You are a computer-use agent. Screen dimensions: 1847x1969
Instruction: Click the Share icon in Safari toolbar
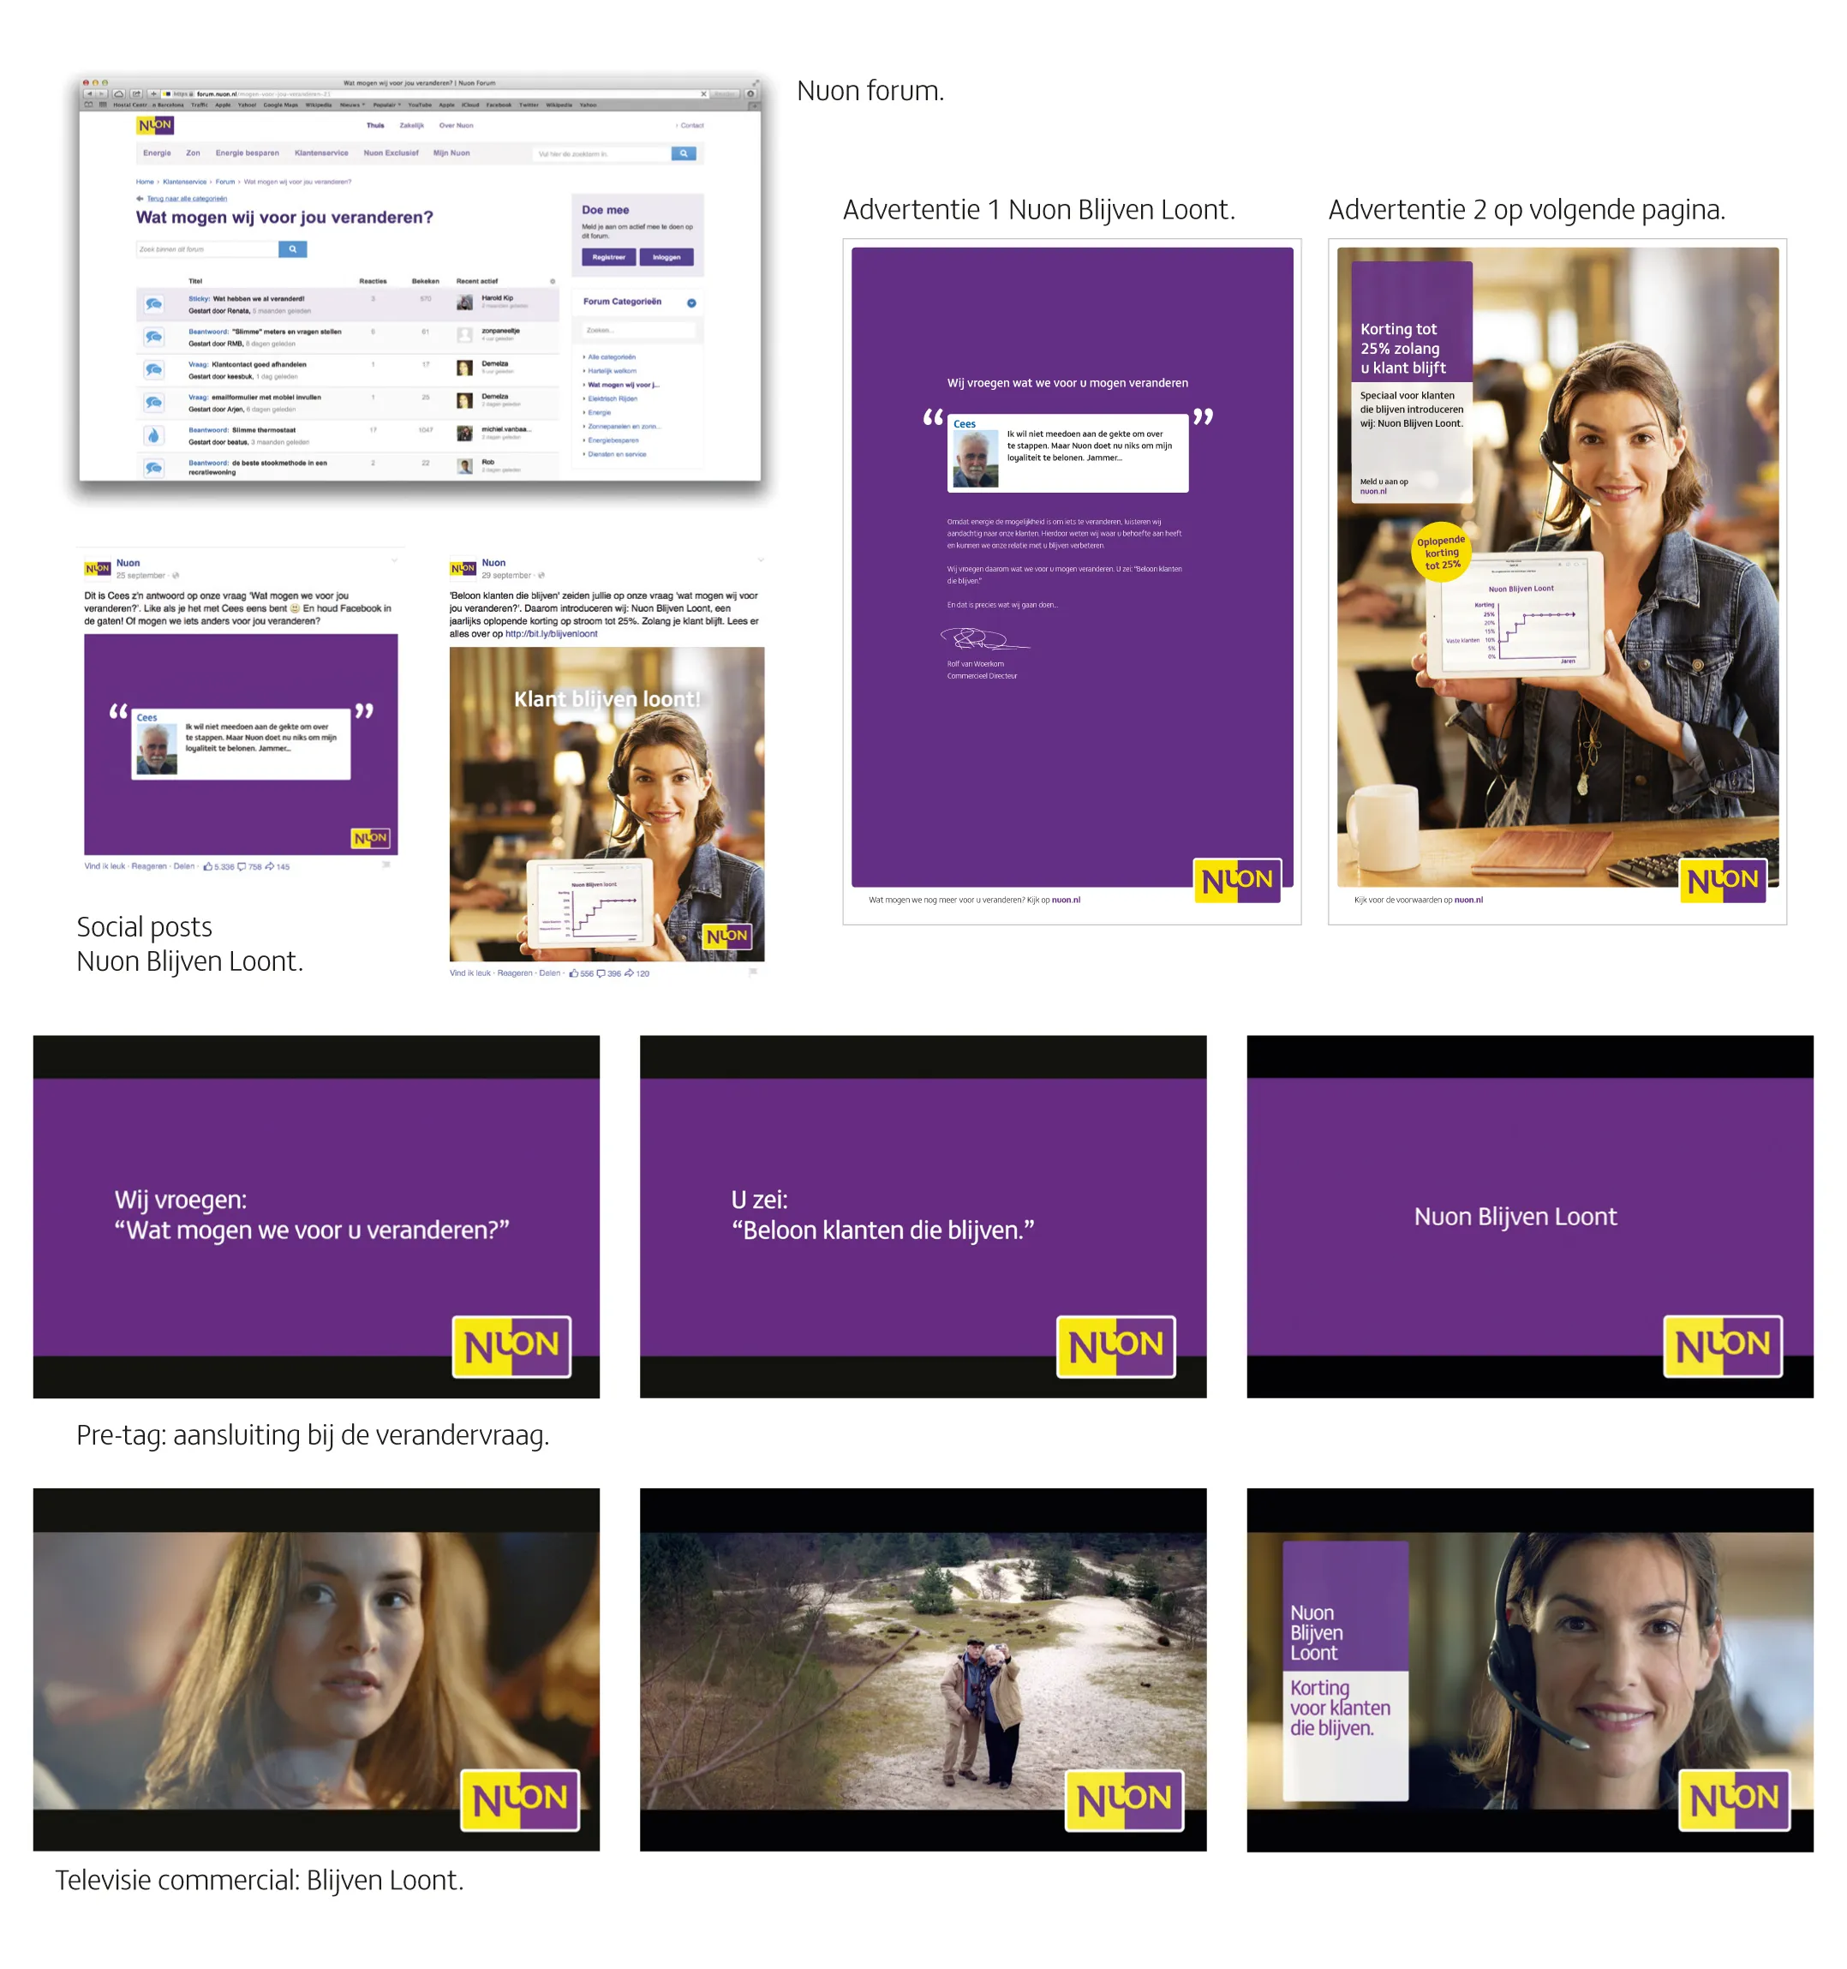click(x=135, y=94)
